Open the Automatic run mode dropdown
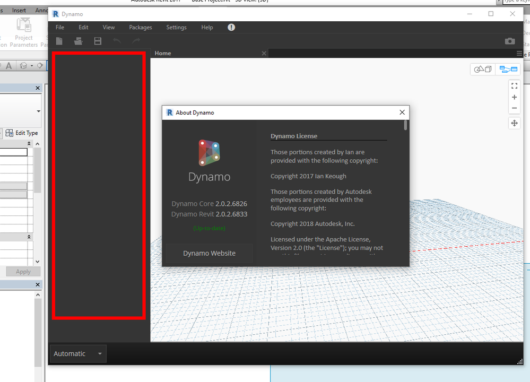 [78, 353]
